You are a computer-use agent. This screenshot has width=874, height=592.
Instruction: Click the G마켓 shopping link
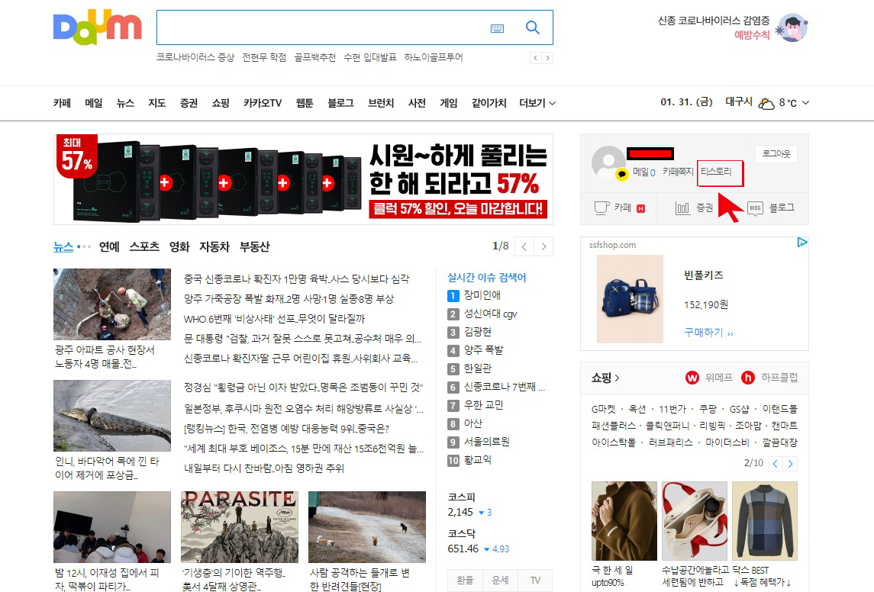(x=604, y=410)
